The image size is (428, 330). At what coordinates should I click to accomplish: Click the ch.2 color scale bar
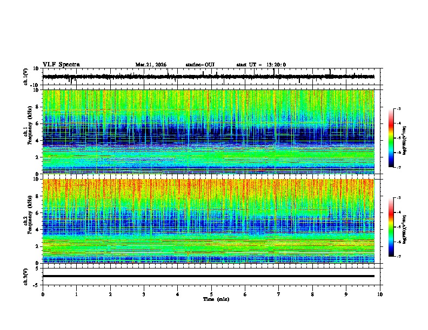[x=391, y=227]
